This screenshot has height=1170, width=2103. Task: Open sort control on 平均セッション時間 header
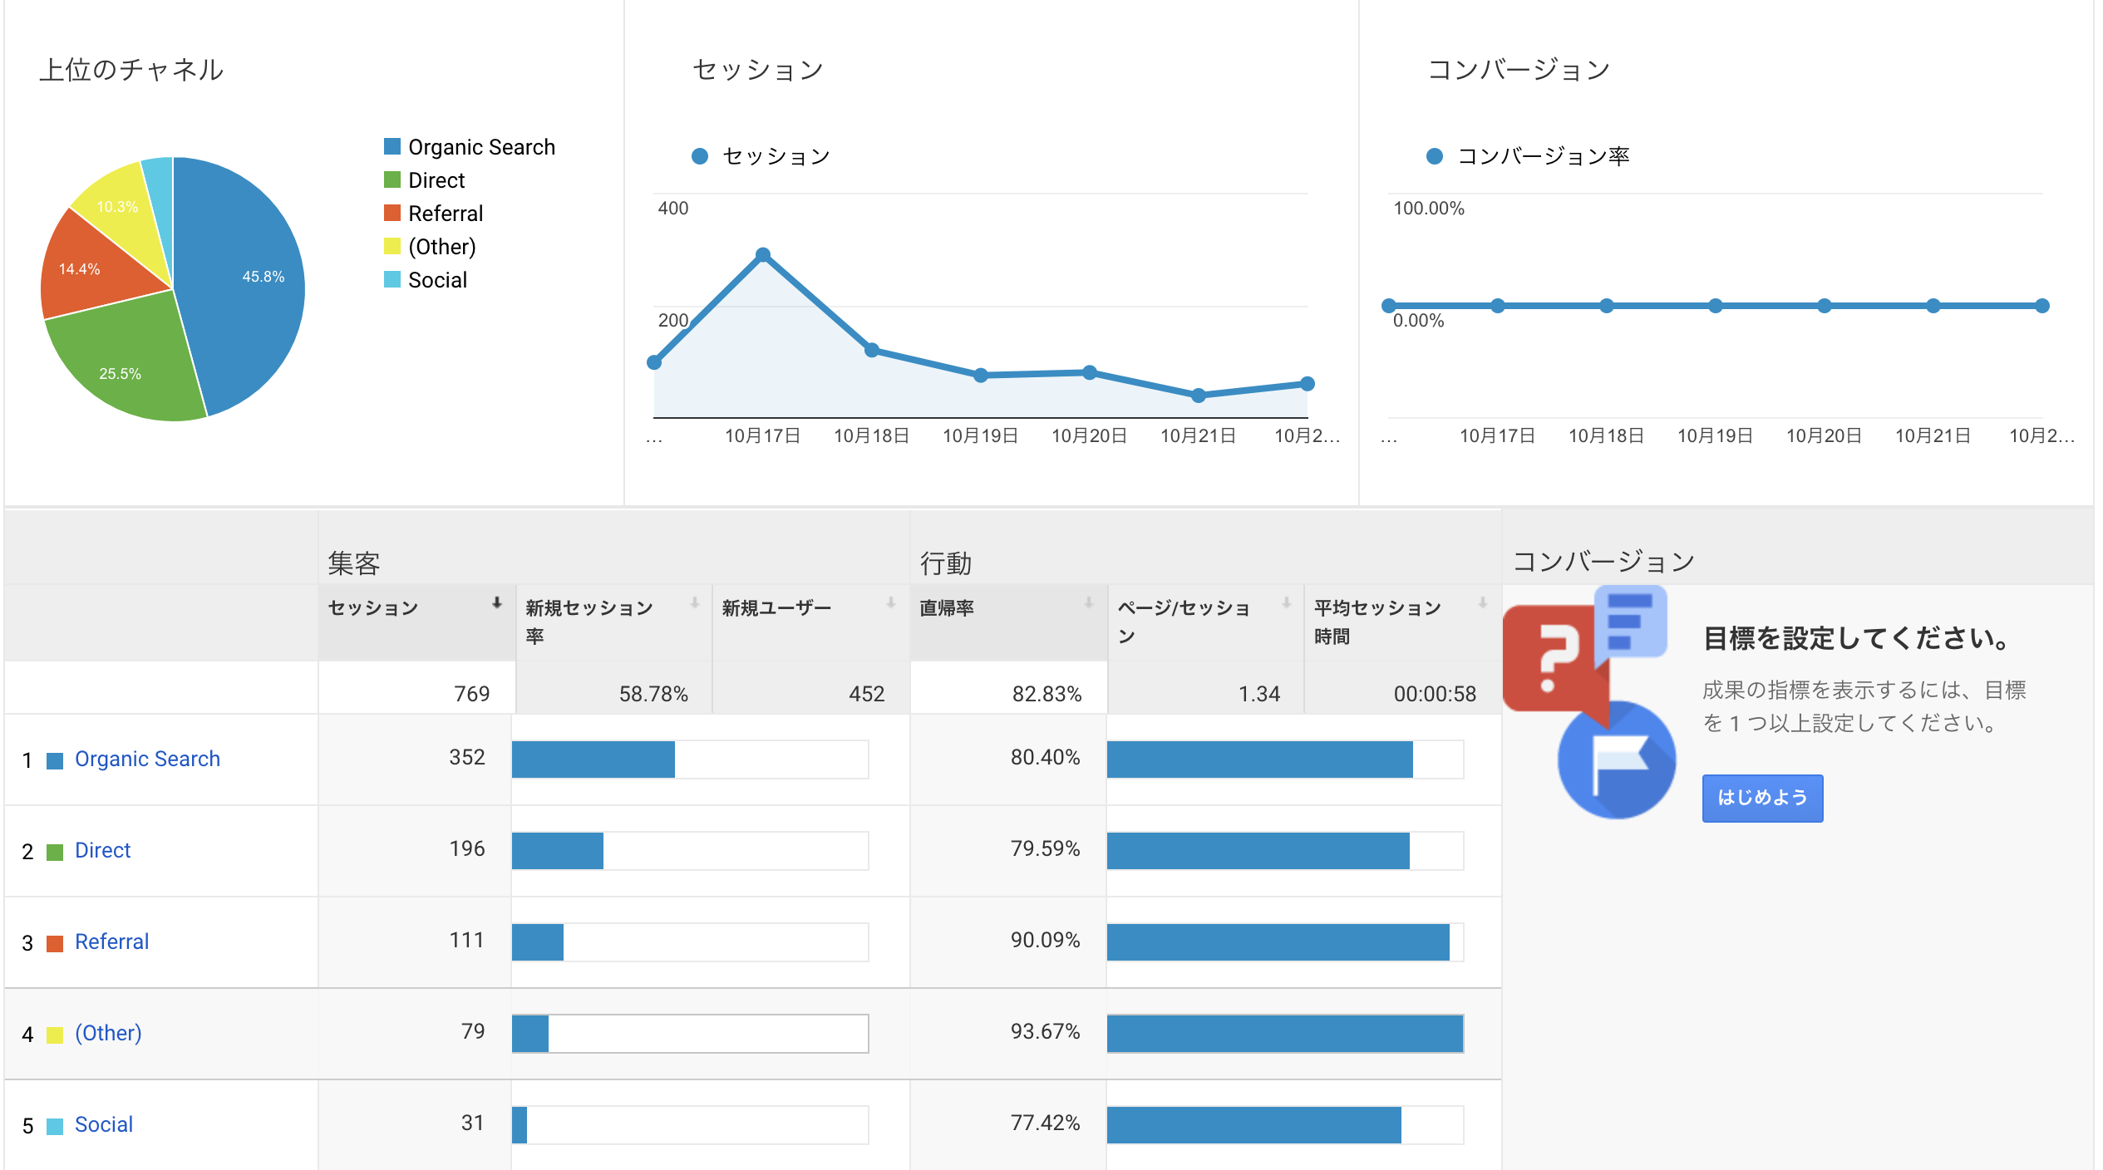(x=1481, y=605)
